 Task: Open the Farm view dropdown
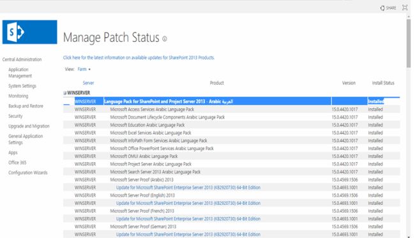[84, 69]
